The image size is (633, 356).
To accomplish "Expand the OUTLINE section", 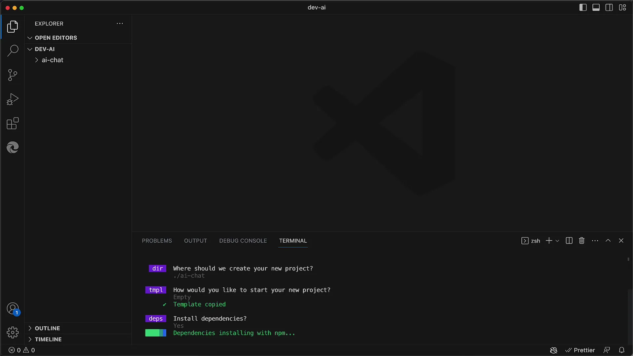I will pyautogui.click(x=78, y=328).
